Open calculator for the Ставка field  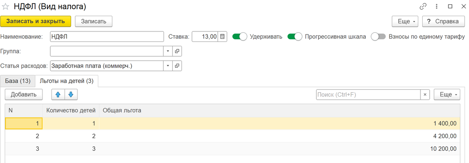[x=222, y=37]
